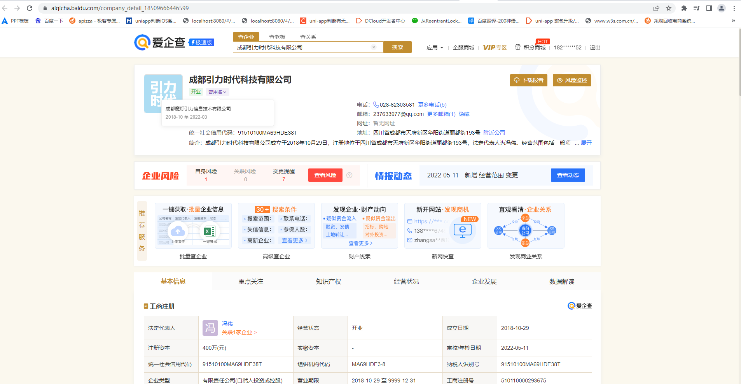
Task: Click the 极速版 badge
Action: tap(201, 42)
